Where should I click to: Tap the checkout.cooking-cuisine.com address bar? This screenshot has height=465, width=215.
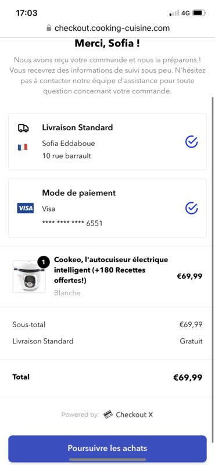point(108,28)
